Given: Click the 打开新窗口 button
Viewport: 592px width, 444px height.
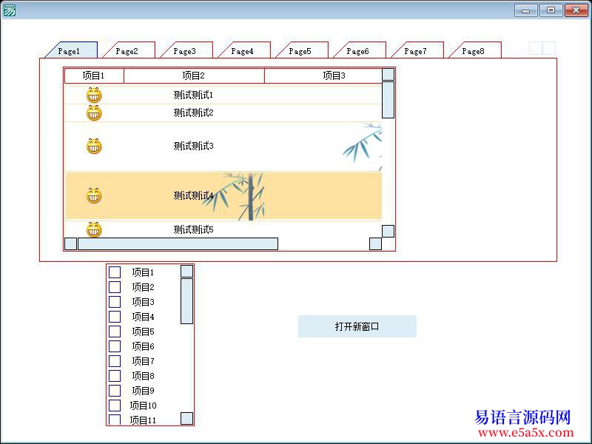Looking at the screenshot, I should click(357, 326).
